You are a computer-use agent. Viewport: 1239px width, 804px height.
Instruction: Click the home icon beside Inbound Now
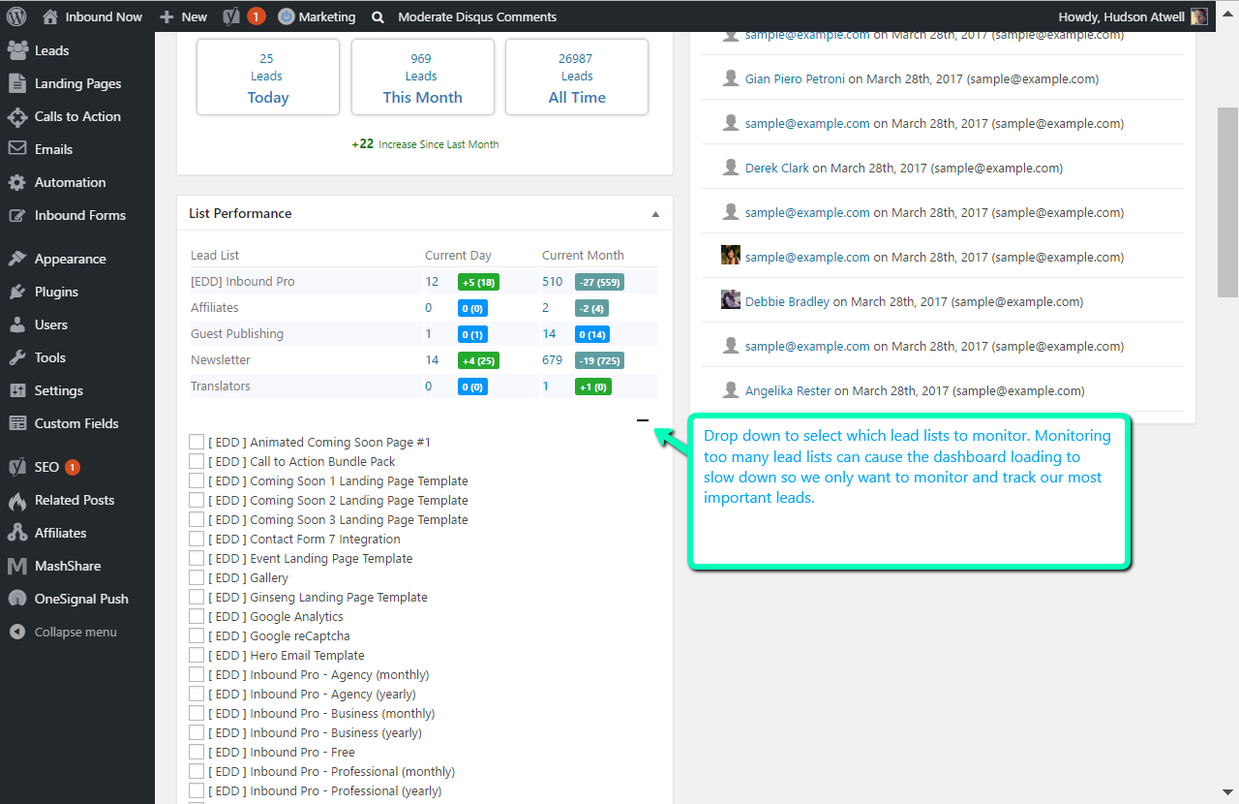[50, 16]
